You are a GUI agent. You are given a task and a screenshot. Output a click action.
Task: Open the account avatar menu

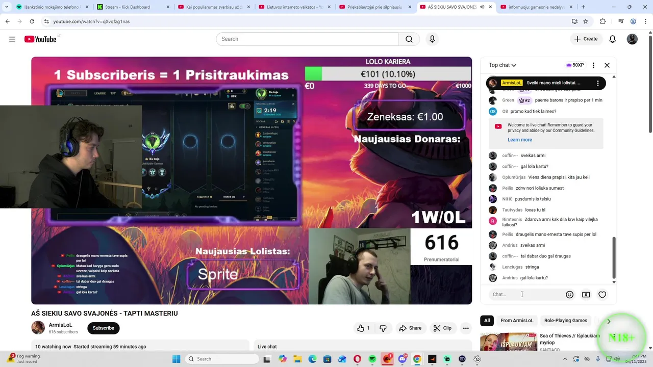point(632,39)
